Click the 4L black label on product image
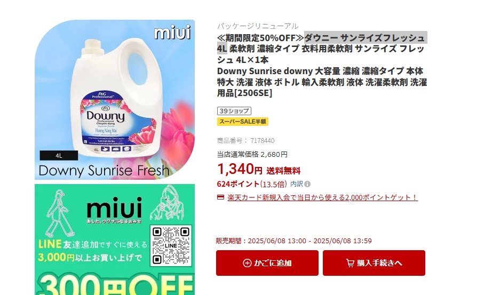The width and height of the screenshot is (492, 295). [59, 156]
